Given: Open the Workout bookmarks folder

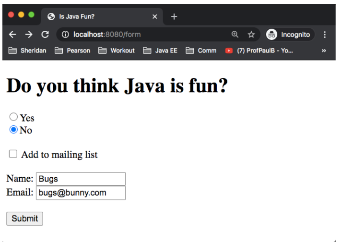Looking at the screenshot, I should tap(117, 51).
